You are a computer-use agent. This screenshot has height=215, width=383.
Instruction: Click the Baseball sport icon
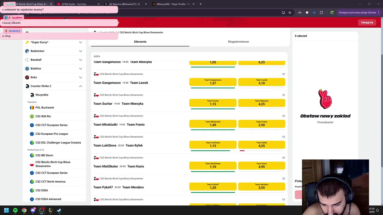(x=27, y=60)
